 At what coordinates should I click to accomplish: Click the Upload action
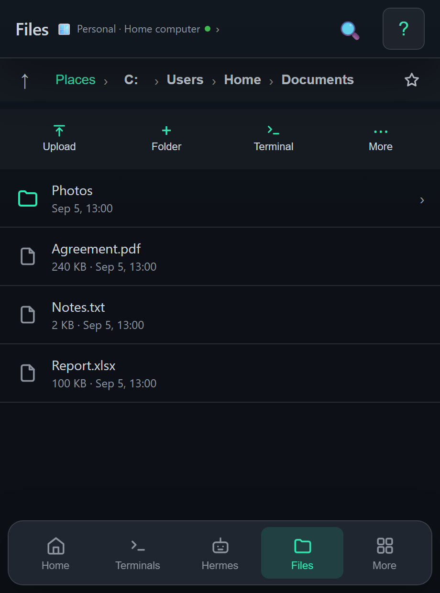59,138
